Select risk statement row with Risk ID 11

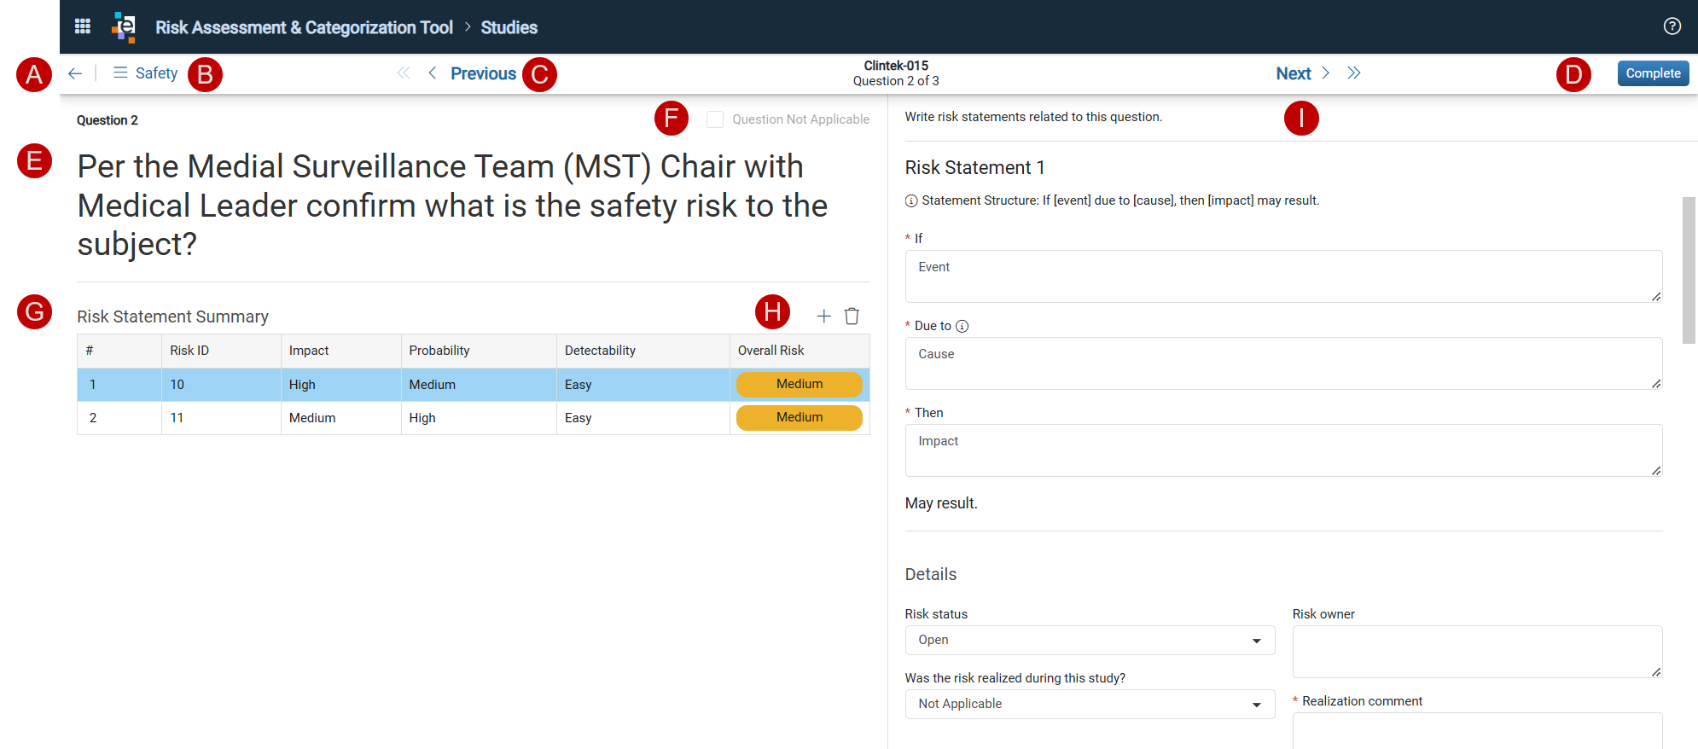click(x=474, y=418)
